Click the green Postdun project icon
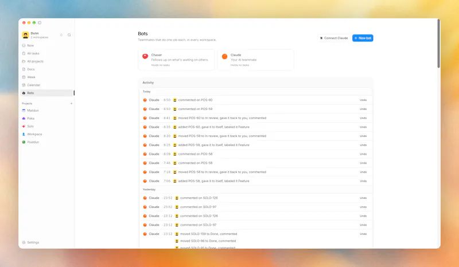This screenshot has width=459, height=267. tap(24, 142)
